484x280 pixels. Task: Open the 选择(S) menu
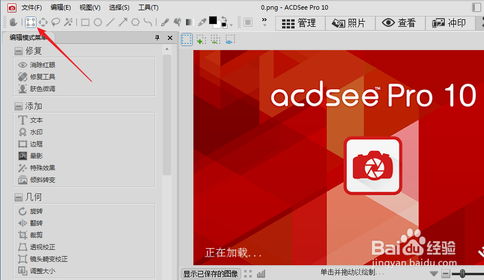[119, 7]
